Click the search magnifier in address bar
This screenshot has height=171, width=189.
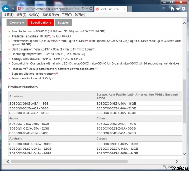click(83, 9)
